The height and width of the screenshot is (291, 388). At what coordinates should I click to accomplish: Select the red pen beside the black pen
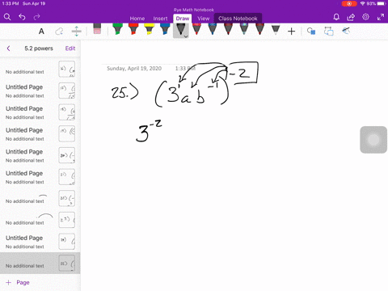pyautogui.click(x=196, y=29)
